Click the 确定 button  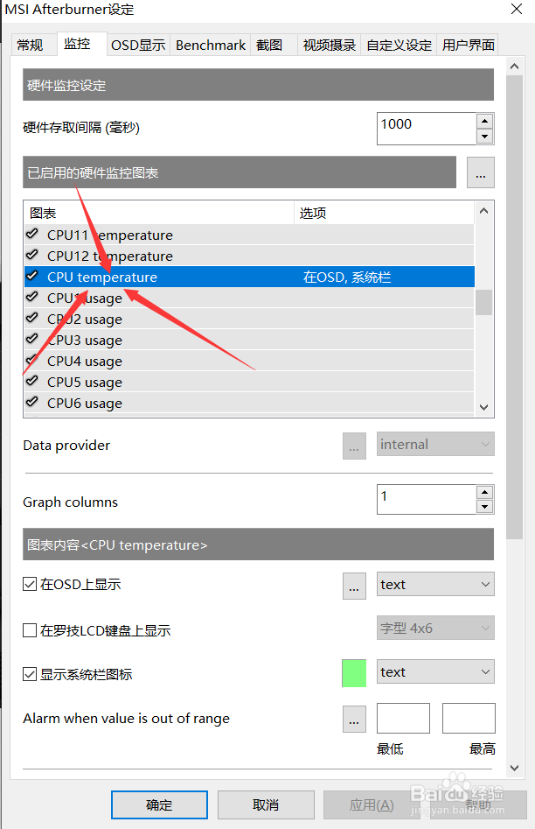pos(159,804)
